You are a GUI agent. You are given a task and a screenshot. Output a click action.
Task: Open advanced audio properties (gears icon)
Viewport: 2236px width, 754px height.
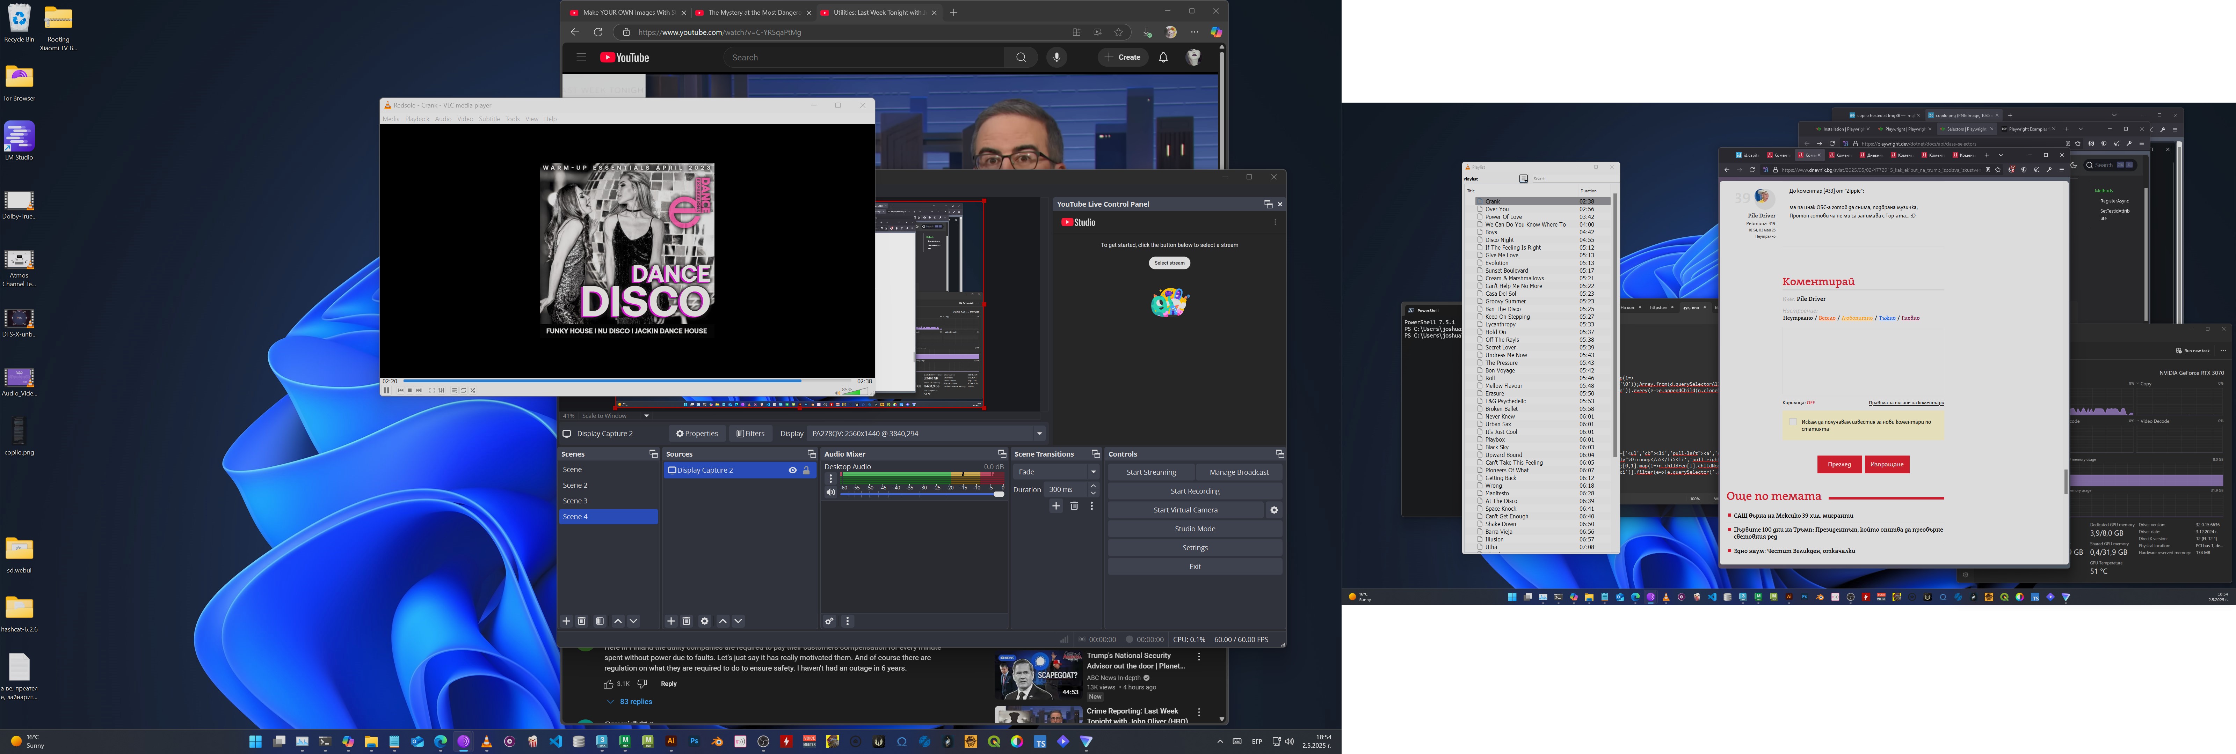coord(830,621)
